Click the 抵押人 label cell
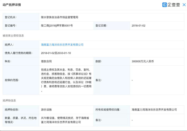This screenshot has height=131, width=187. (21, 45)
